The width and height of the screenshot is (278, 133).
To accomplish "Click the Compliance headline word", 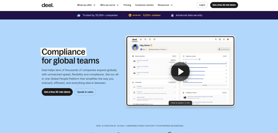I will pyautogui.click(x=63, y=52).
